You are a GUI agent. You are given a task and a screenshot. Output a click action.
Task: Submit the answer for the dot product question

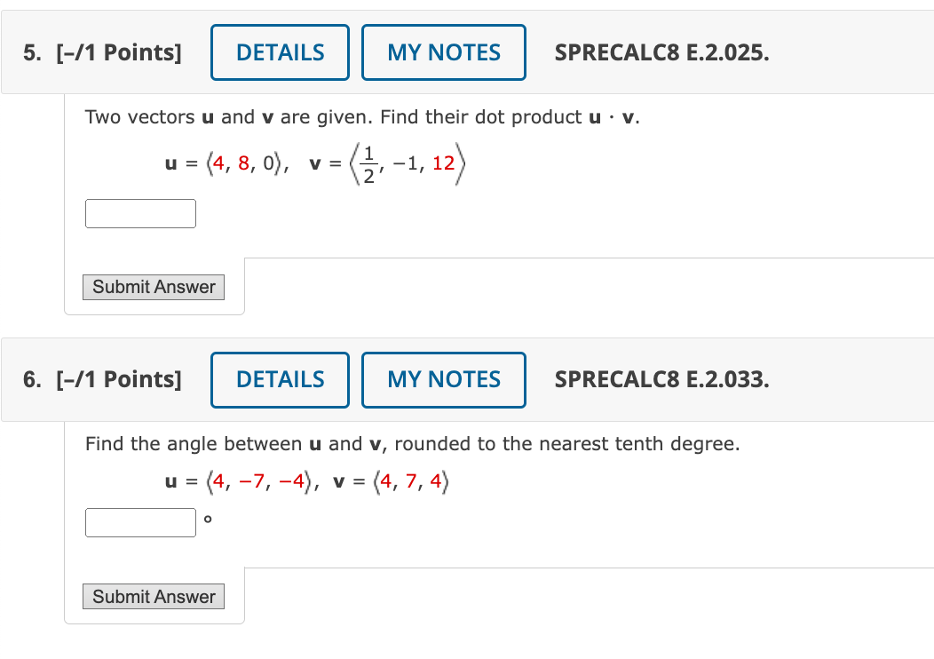(153, 287)
